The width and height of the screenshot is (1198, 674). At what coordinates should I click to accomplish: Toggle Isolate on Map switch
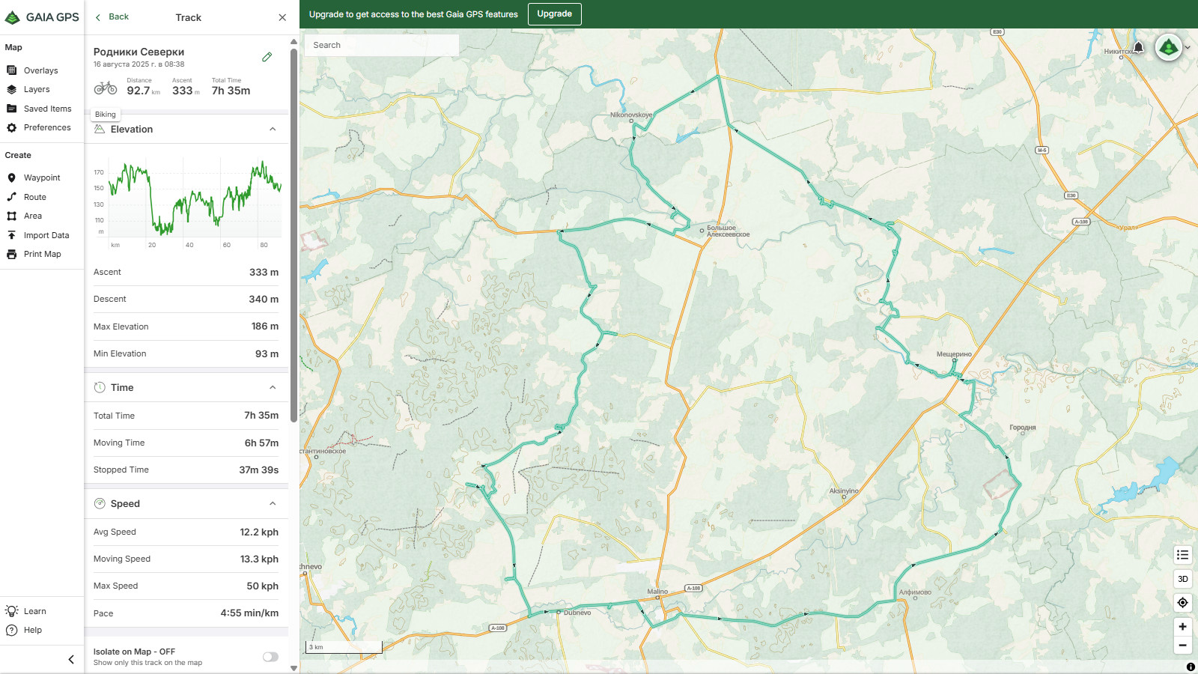(x=270, y=657)
